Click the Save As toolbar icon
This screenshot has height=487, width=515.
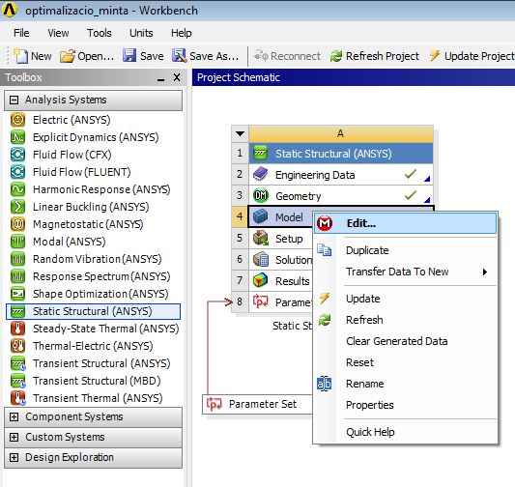tap(179, 55)
